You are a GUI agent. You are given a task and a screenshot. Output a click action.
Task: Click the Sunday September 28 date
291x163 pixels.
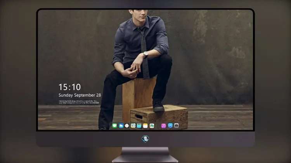tap(80, 95)
